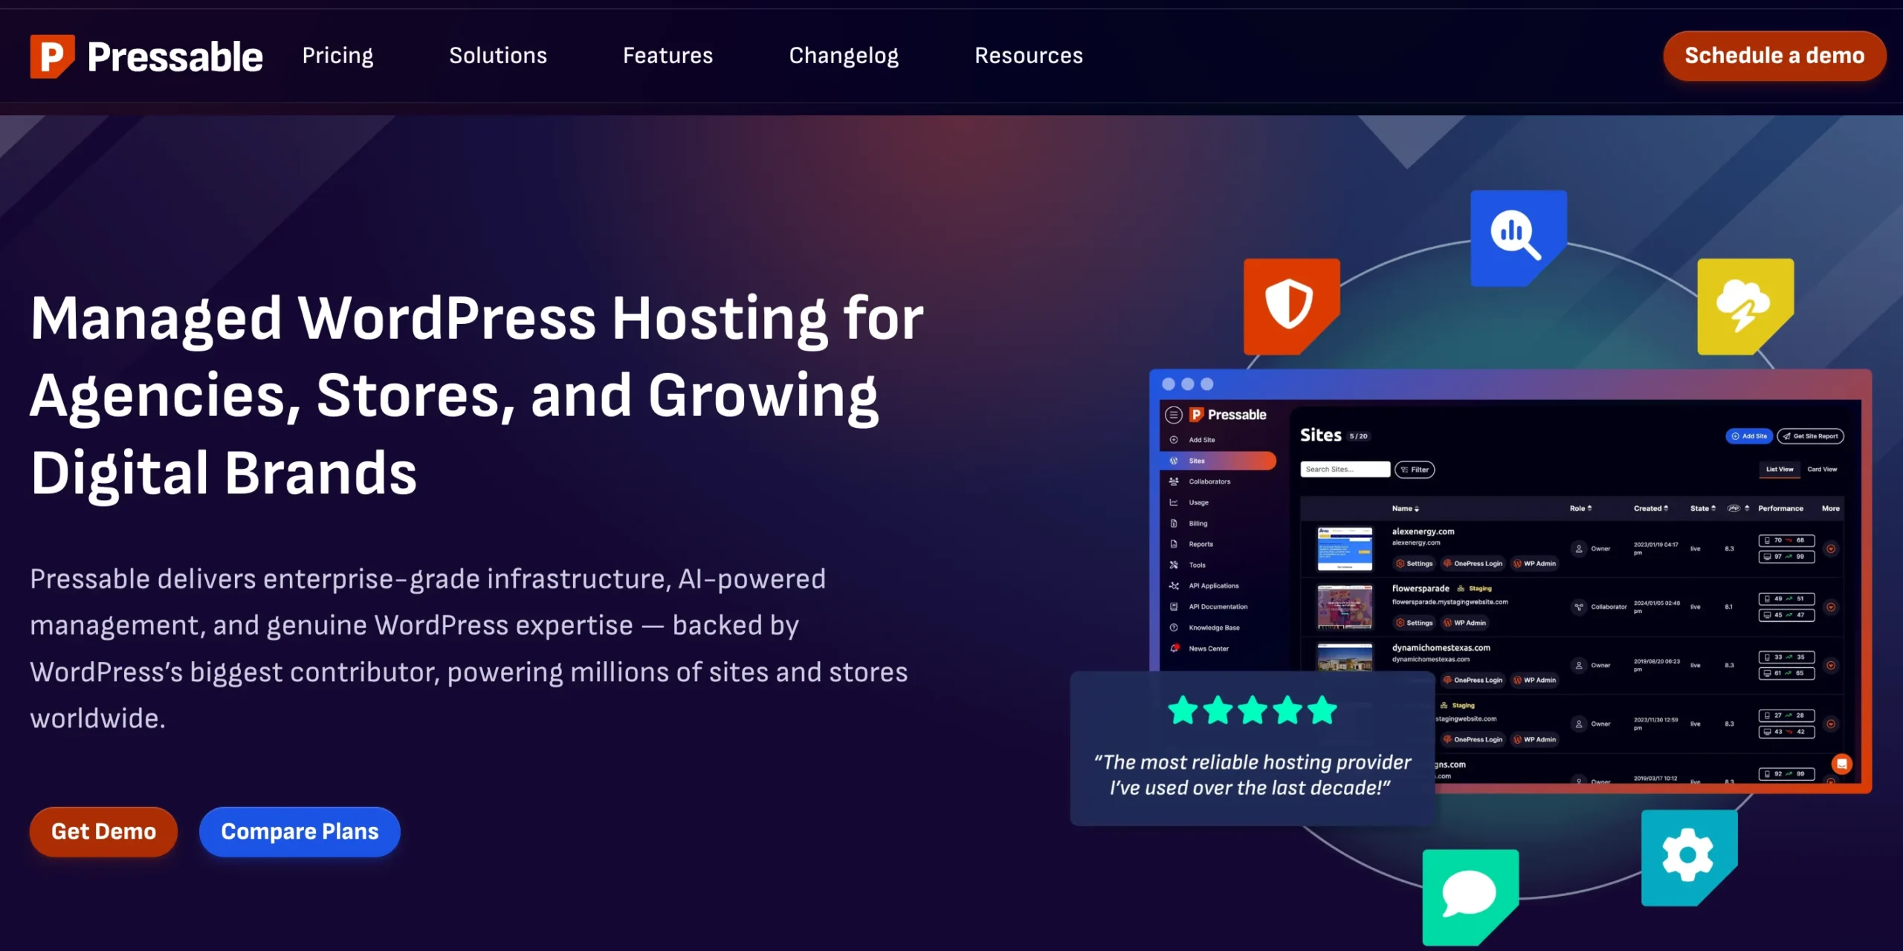Click the orange shield security icon tile
The image size is (1903, 951).
click(1292, 306)
